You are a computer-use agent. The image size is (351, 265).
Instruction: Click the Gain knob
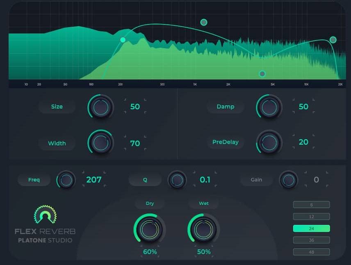click(288, 180)
